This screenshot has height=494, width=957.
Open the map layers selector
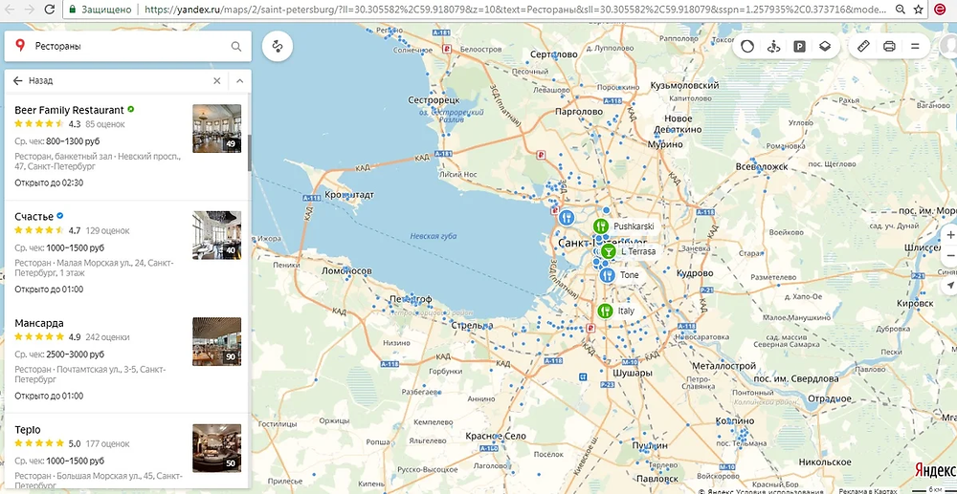(825, 46)
